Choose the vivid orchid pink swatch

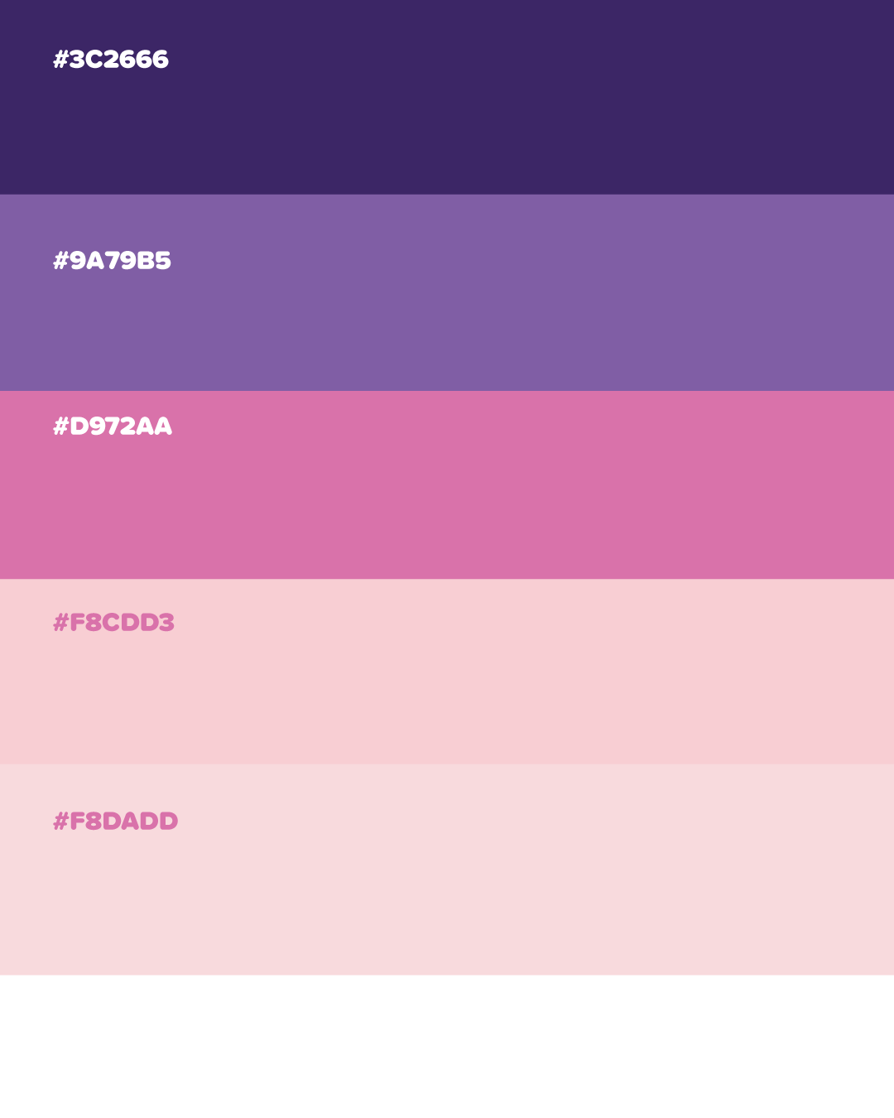click(447, 484)
